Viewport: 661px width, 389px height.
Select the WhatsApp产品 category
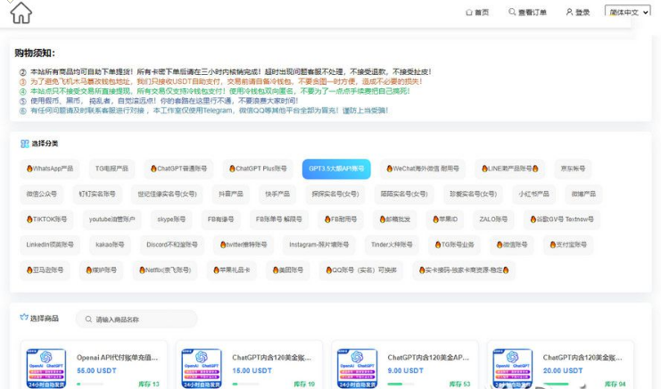coord(50,169)
